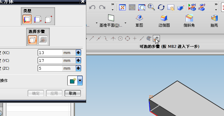The image size is (224, 116).
Task: Click the Fit view icon
Action: [x=122, y=7]
